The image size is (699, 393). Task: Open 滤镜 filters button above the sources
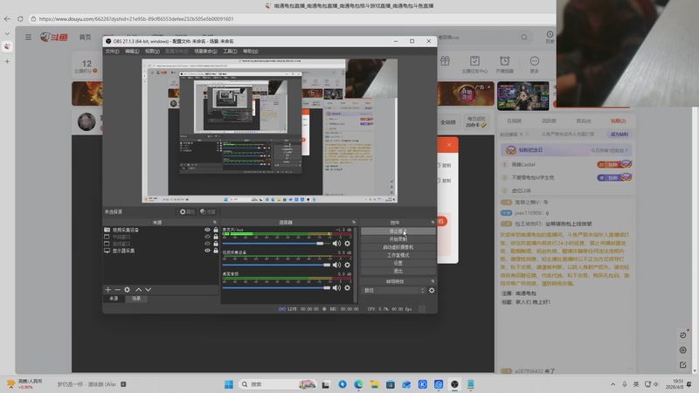[208, 212]
